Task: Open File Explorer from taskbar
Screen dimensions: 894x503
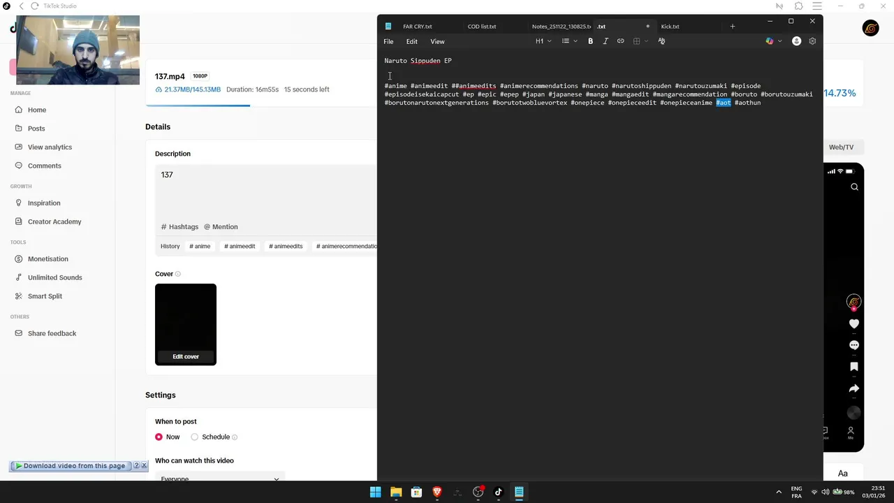Action: [396, 492]
